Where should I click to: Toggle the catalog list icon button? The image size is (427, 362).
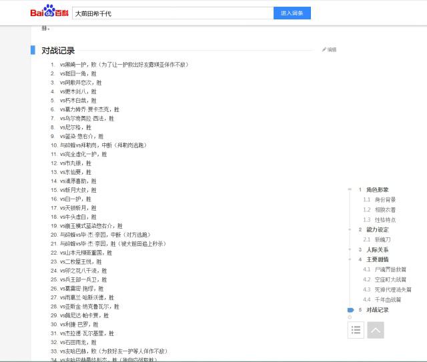(x=356, y=329)
